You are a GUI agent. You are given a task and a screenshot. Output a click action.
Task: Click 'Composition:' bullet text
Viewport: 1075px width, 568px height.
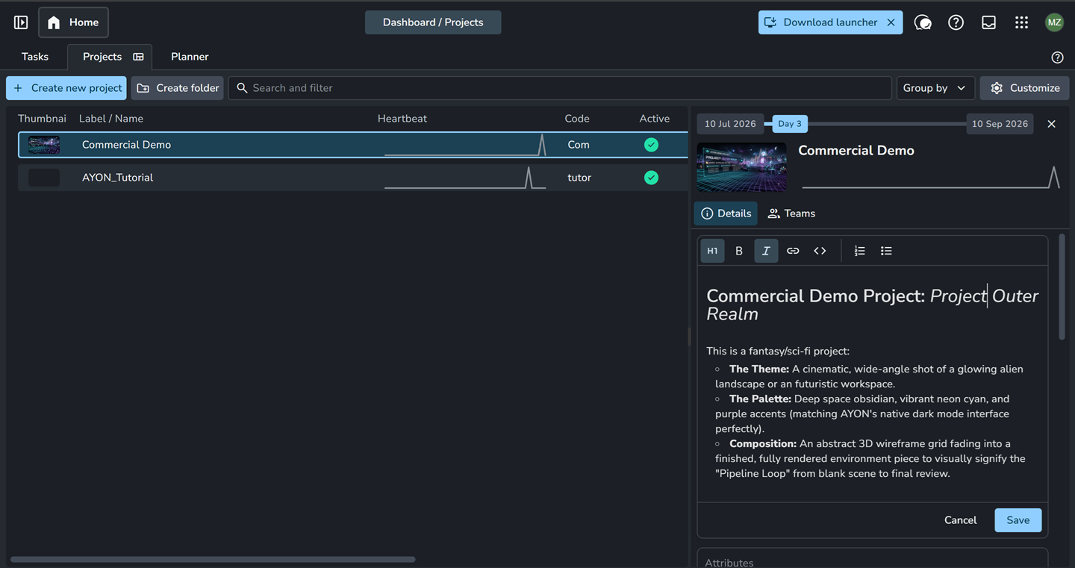(x=763, y=443)
